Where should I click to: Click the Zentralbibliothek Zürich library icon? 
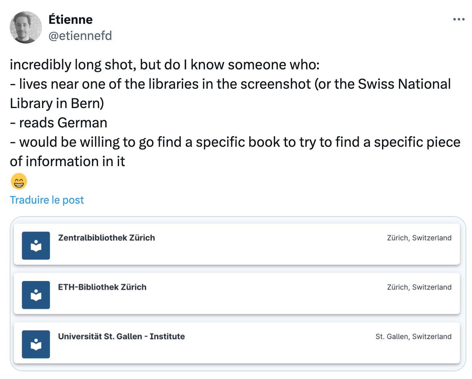(36, 246)
